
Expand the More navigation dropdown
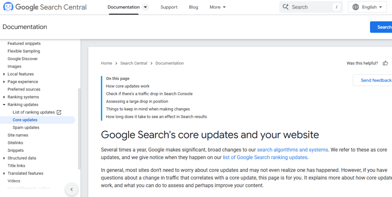click(x=218, y=7)
